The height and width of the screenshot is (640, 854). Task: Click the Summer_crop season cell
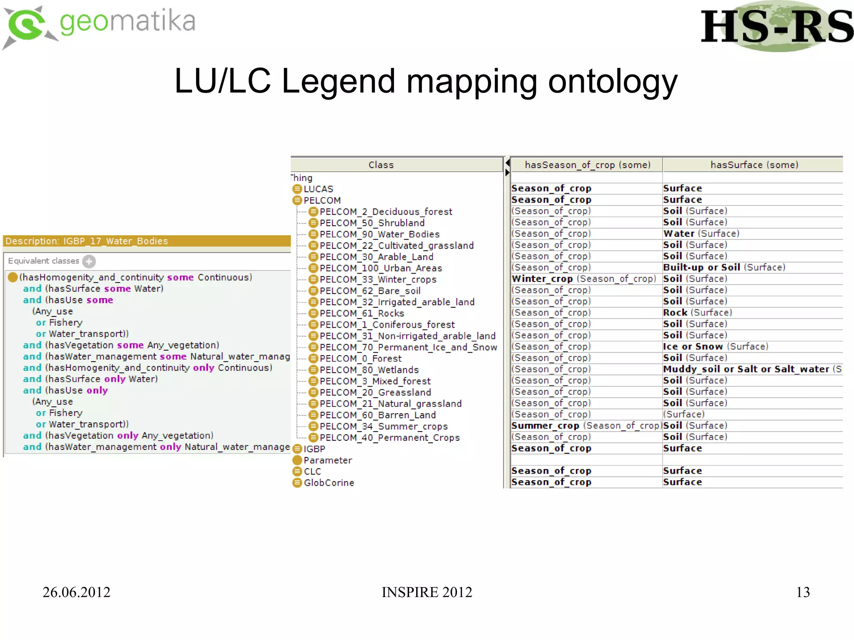[587, 425]
